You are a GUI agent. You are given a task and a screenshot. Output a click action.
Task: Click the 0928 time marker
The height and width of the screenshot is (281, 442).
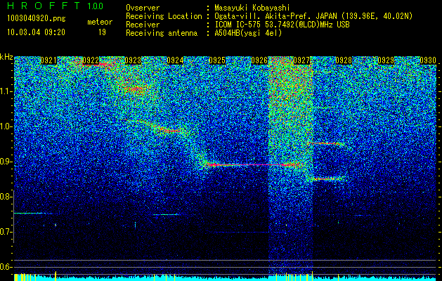[x=344, y=60]
